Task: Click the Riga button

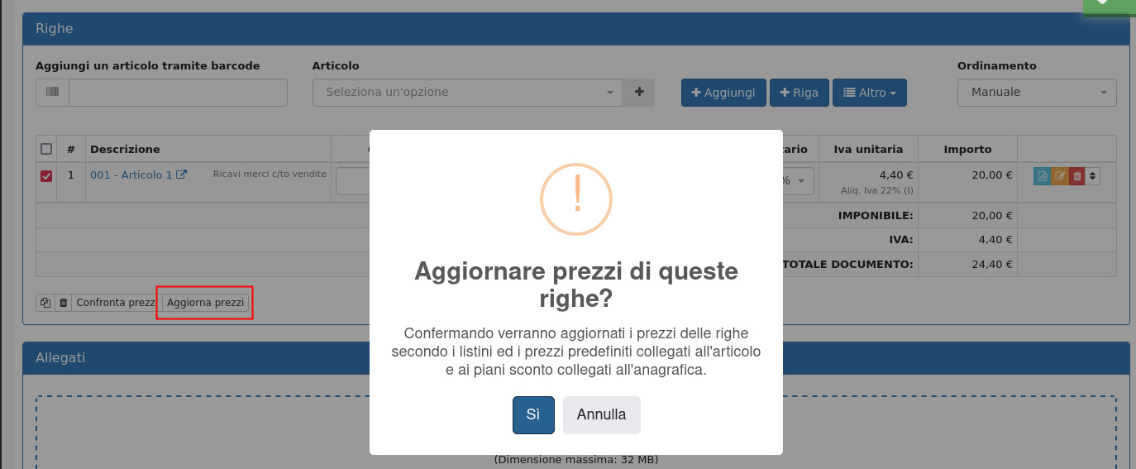Action: (798, 93)
